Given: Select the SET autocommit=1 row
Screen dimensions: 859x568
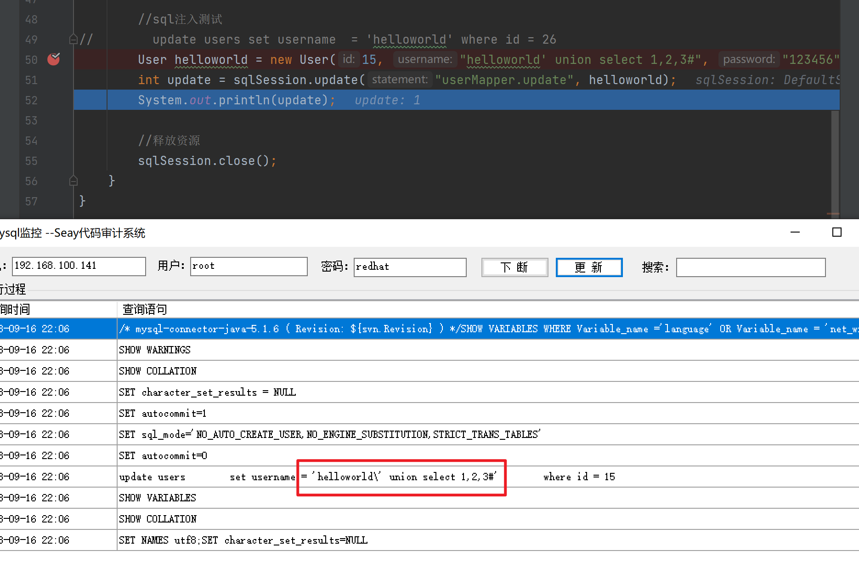Looking at the screenshot, I should pyautogui.click(x=429, y=413).
